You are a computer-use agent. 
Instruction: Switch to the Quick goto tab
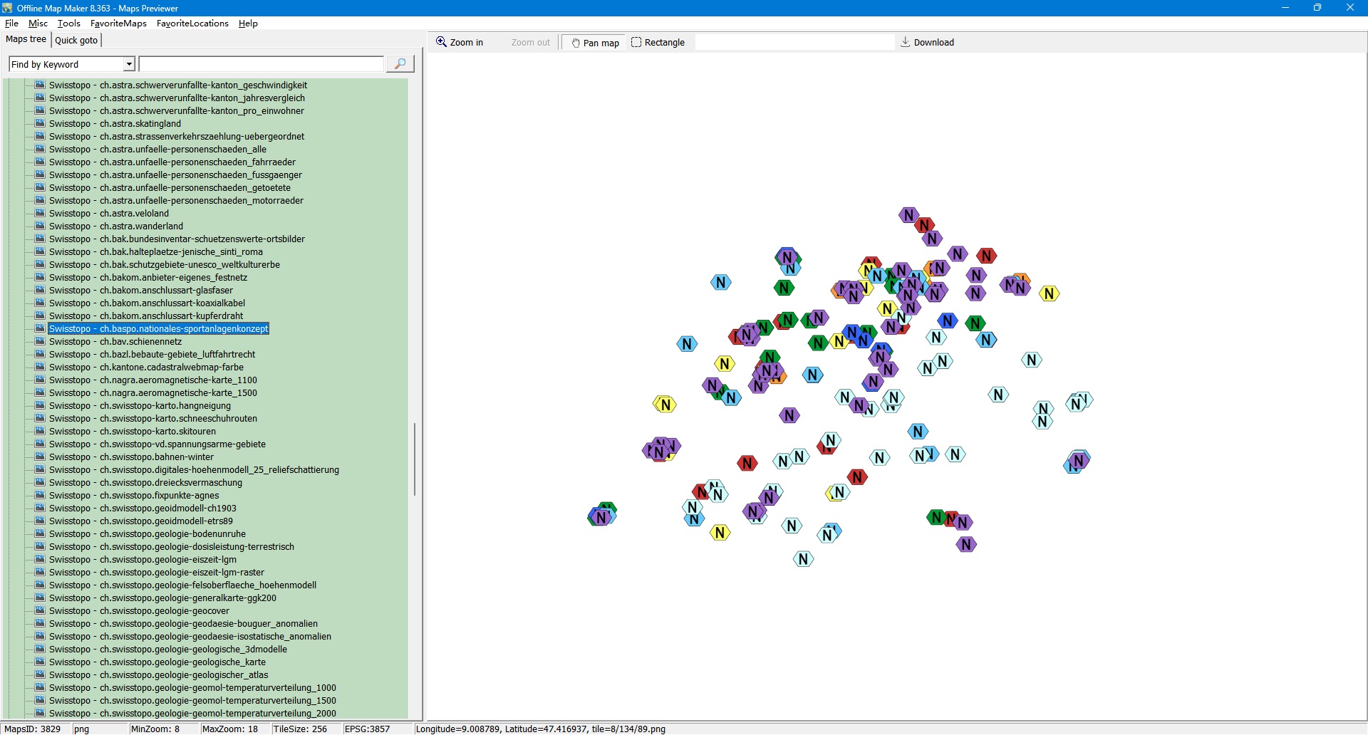click(x=76, y=41)
